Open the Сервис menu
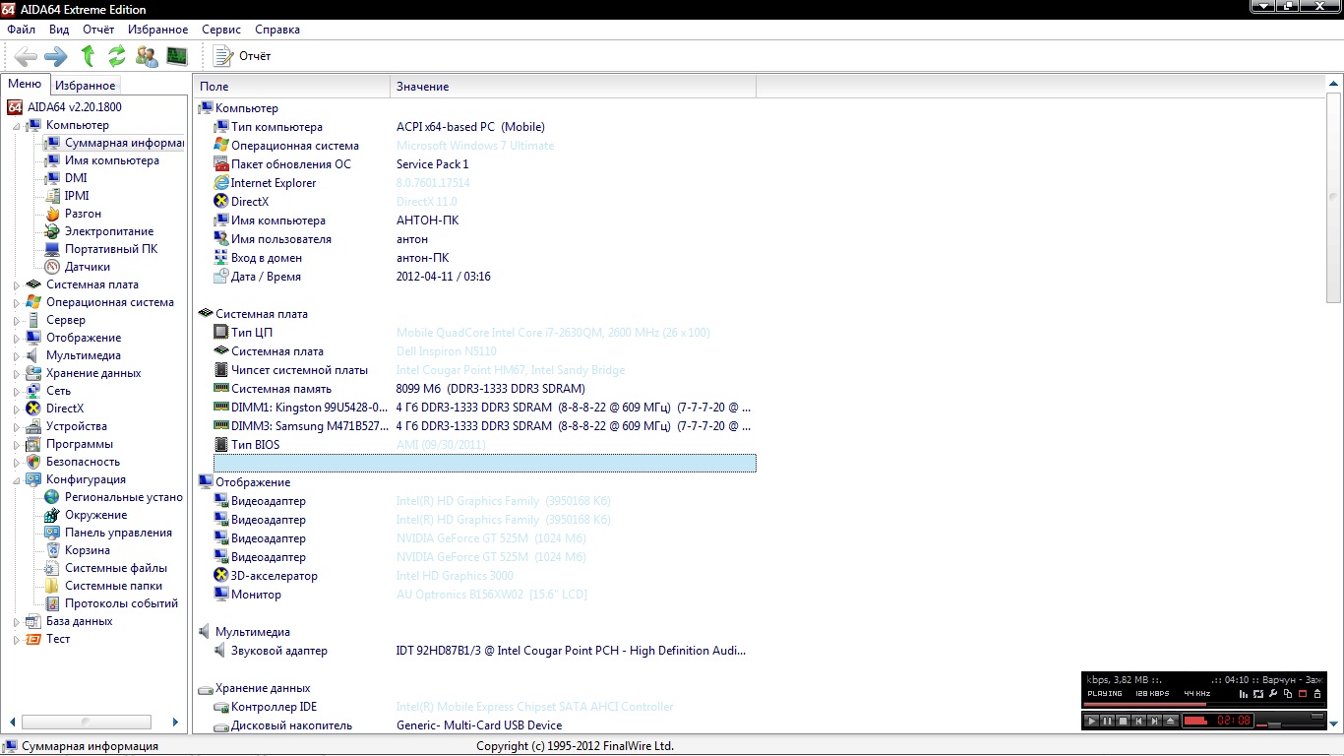The image size is (1344, 756). (x=221, y=30)
